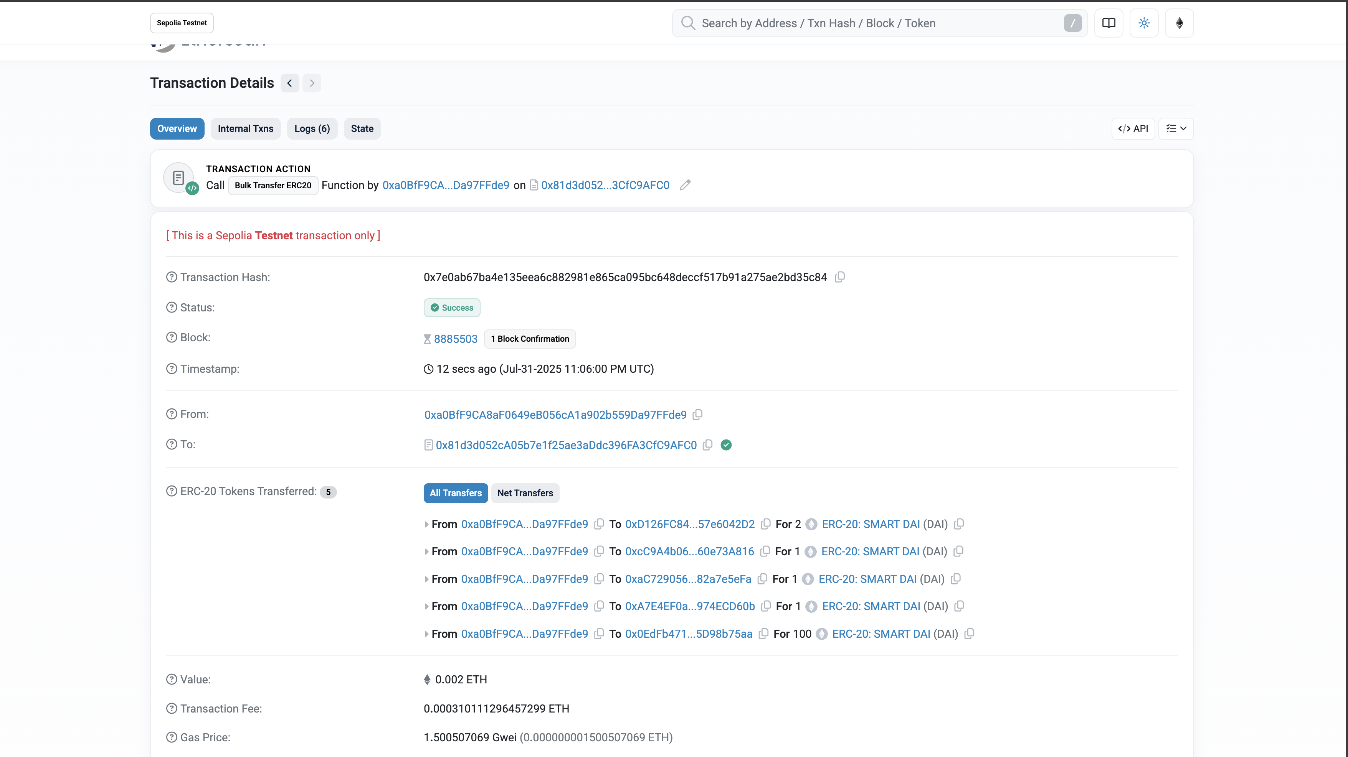Open the Etherscan documentation book icon
1348x757 pixels.
tap(1109, 23)
